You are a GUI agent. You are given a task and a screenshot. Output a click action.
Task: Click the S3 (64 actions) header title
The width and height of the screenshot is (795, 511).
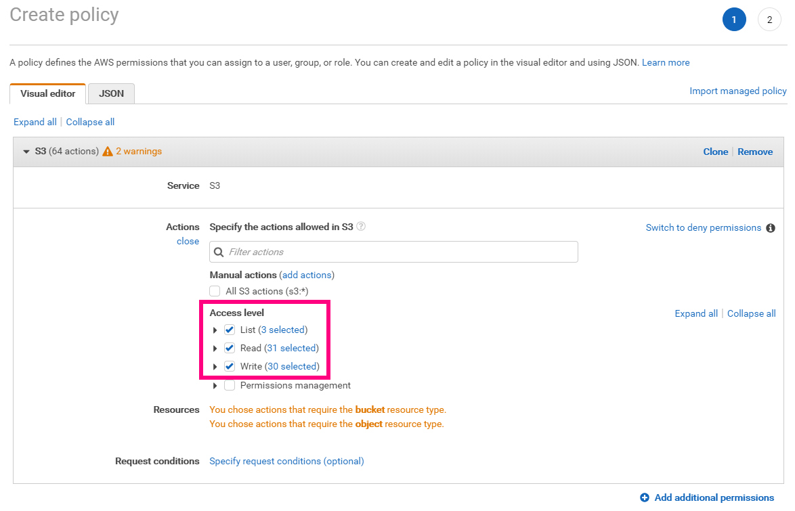click(66, 151)
